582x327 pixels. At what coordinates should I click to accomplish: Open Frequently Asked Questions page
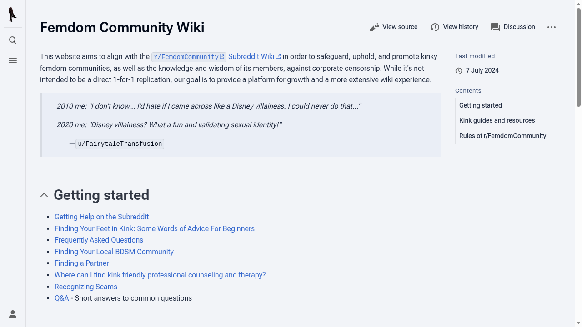(99, 240)
